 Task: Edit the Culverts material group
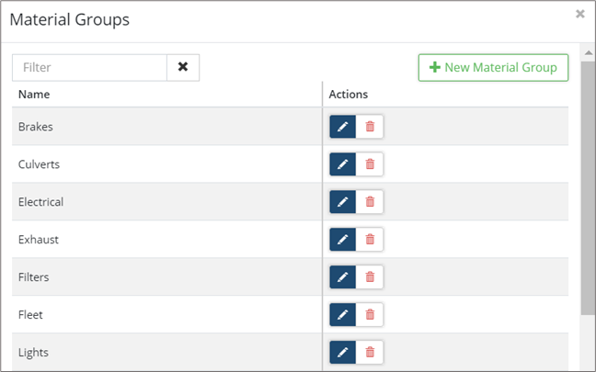coord(342,164)
